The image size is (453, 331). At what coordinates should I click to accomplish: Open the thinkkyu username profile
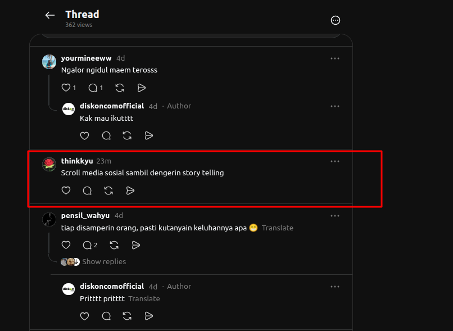pyautogui.click(x=77, y=161)
